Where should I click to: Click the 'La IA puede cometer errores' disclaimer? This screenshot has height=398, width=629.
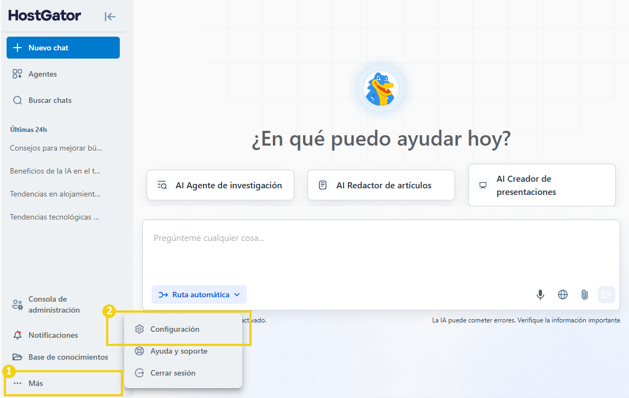(526, 320)
